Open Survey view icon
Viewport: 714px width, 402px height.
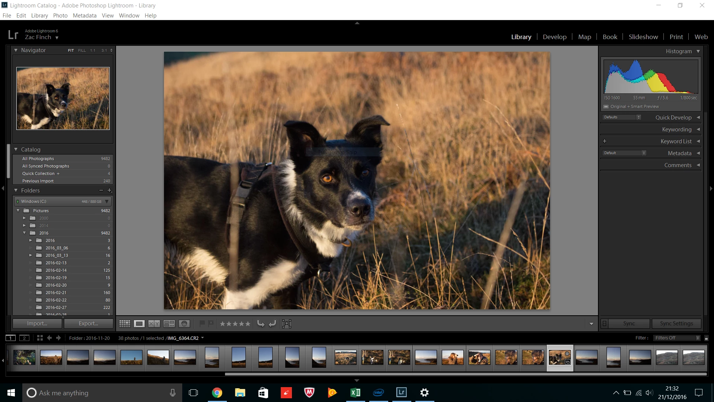pos(169,323)
